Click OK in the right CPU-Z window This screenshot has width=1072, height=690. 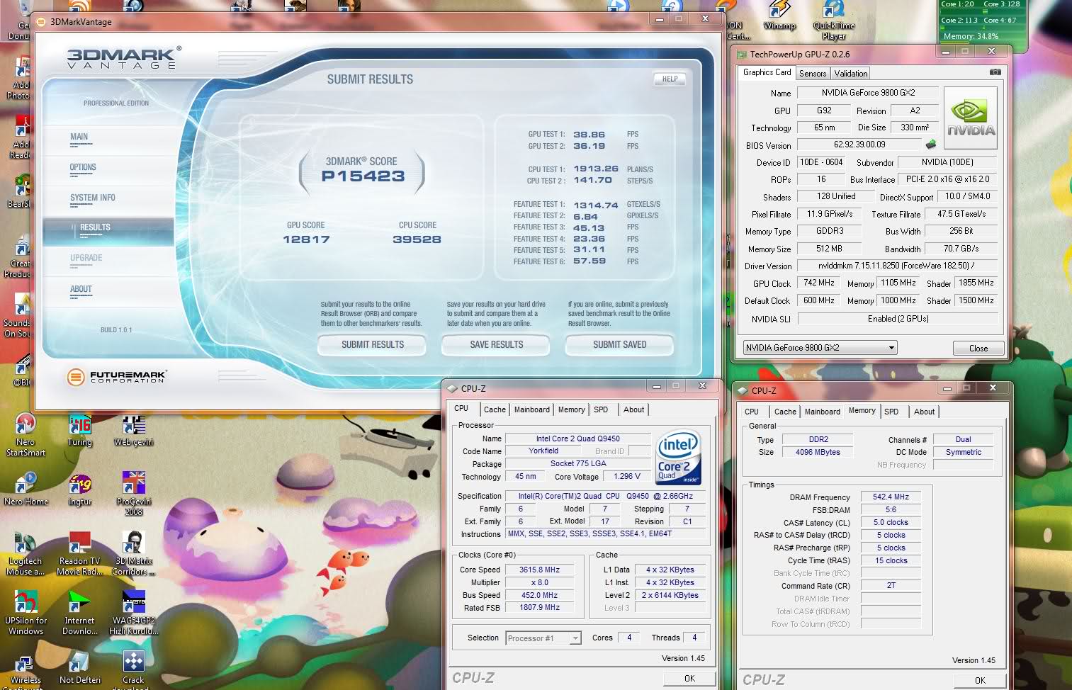980,680
